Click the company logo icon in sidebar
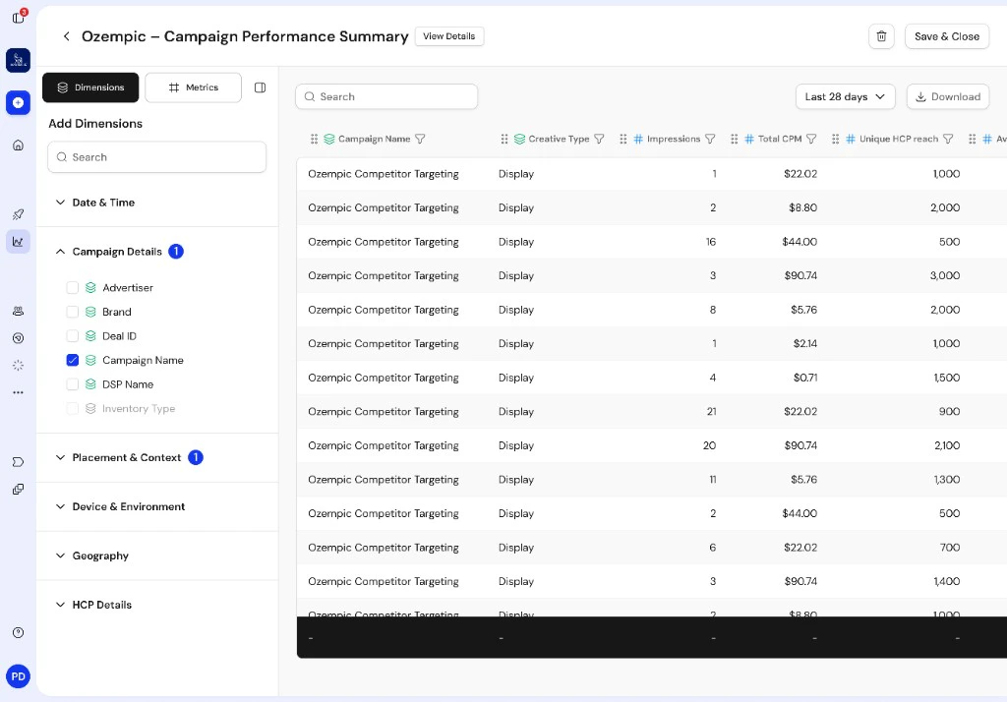 pyautogui.click(x=18, y=60)
